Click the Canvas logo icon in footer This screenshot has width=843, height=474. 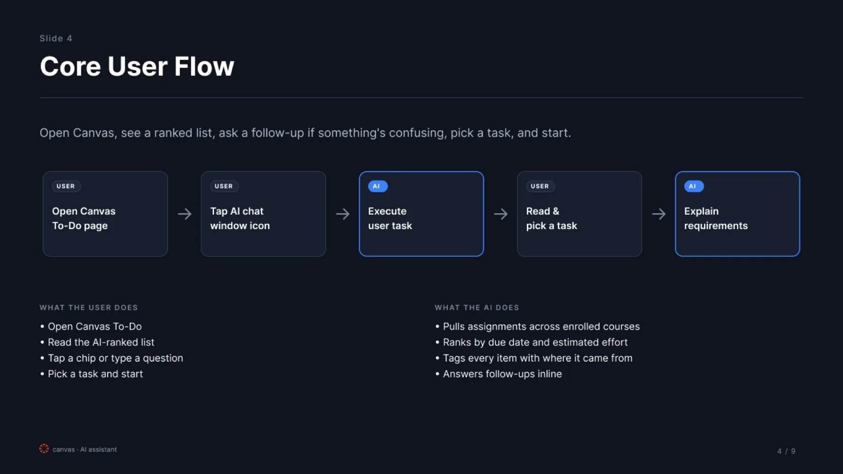(44, 449)
